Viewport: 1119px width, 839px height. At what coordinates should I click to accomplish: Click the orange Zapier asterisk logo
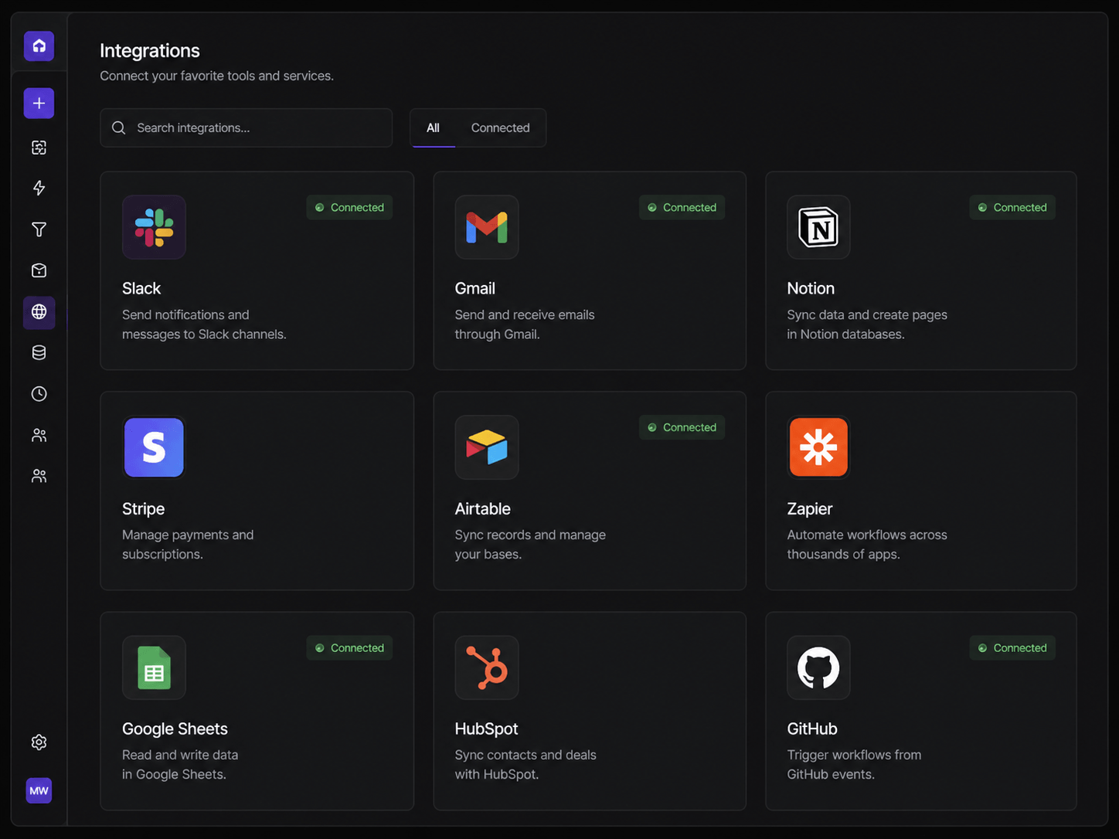click(x=818, y=447)
